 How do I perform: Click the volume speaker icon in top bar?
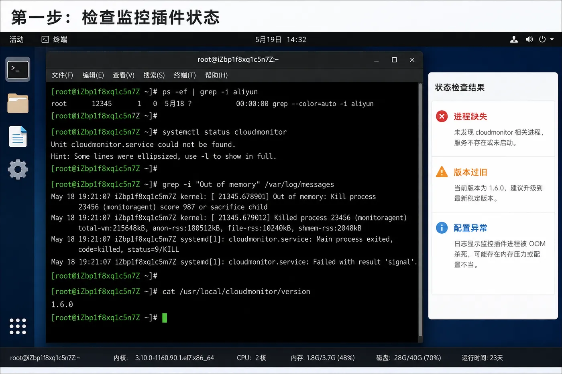pos(529,39)
